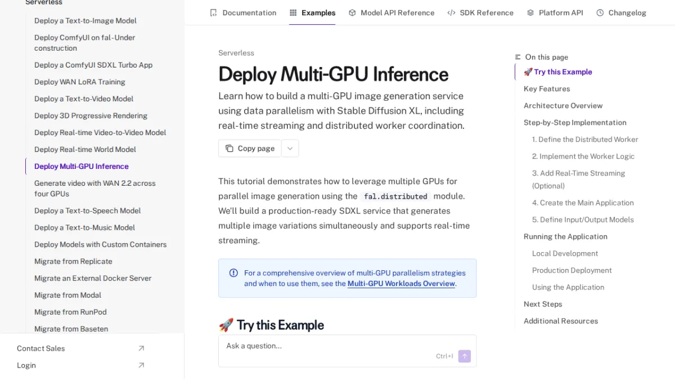
Task: Open Deploy a Text-to-Video Model page
Action: [84, 99]
